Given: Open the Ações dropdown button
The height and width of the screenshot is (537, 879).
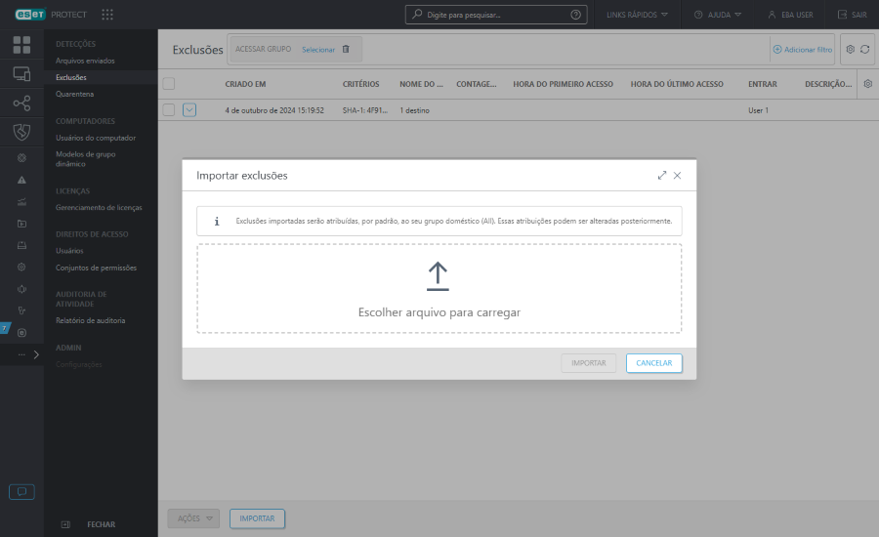Looking at the screenshot, I should pos(193,518).
